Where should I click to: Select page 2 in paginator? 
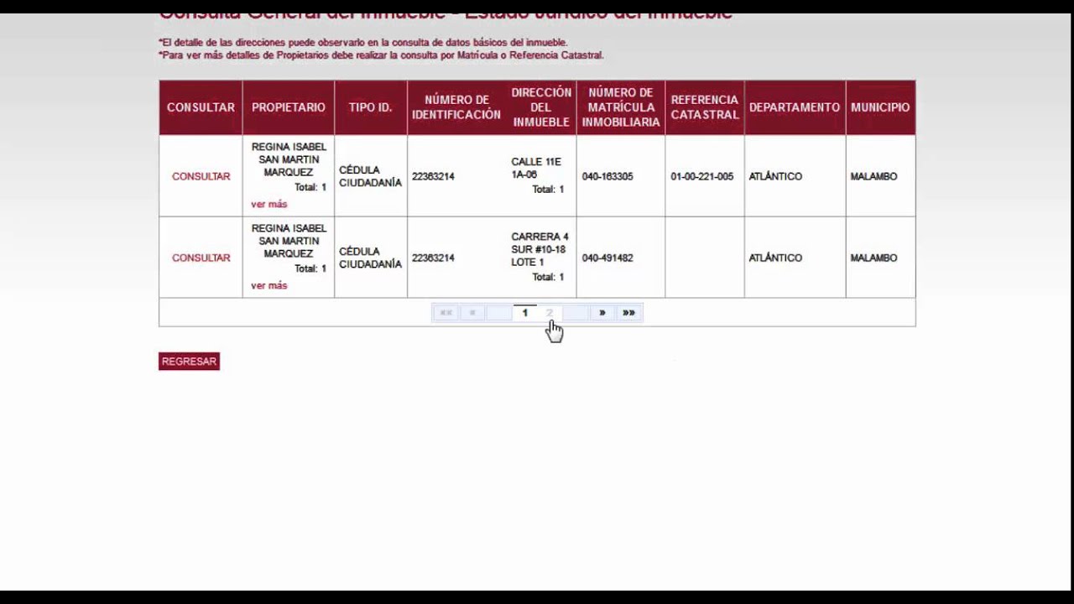(x=550, y=313)
